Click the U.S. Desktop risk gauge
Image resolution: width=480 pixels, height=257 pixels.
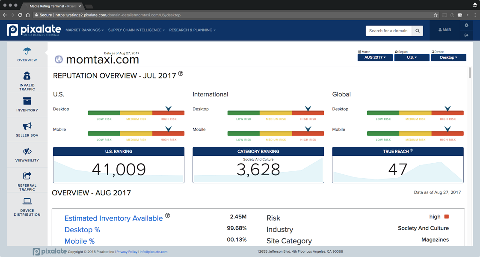(x=136, y=113)
